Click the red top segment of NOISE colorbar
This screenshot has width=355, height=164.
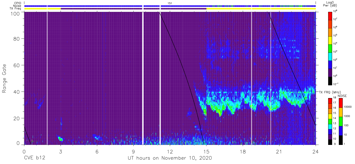(341, 103)
